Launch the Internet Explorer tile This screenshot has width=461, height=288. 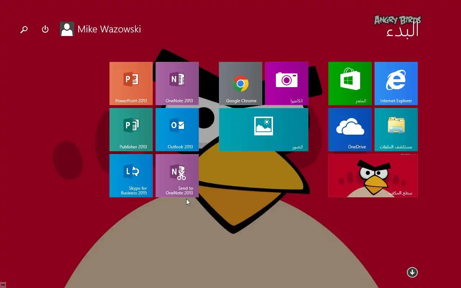(396, 84)
